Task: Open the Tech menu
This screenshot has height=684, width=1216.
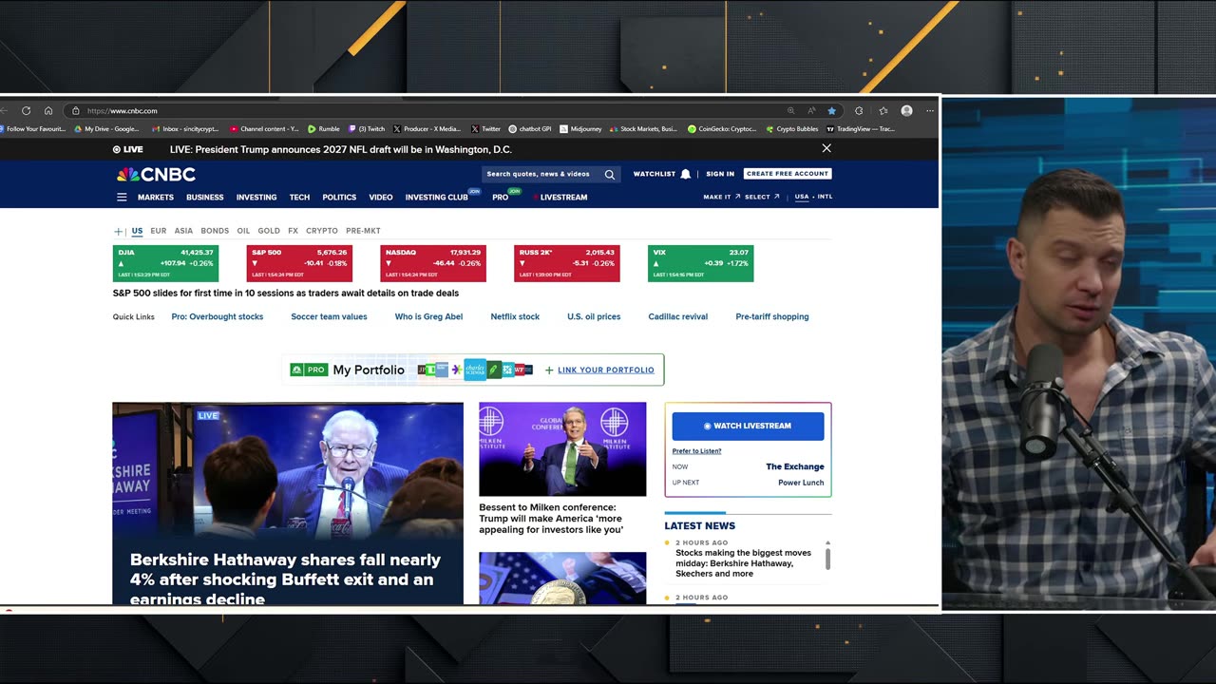Action: coord(299,198)
